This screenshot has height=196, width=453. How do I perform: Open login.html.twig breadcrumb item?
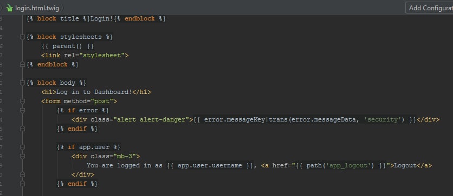pos(37,8)
